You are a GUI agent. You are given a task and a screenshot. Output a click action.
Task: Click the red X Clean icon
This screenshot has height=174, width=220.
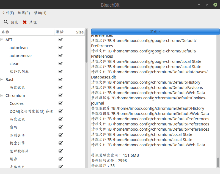tap(25, 22)
